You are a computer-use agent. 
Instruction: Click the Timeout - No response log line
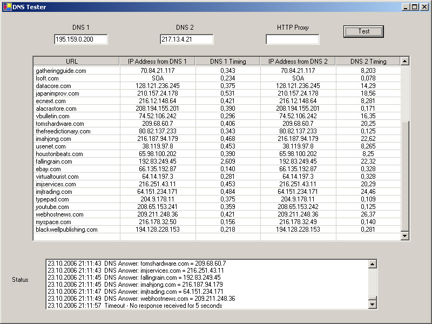point(134,306)
